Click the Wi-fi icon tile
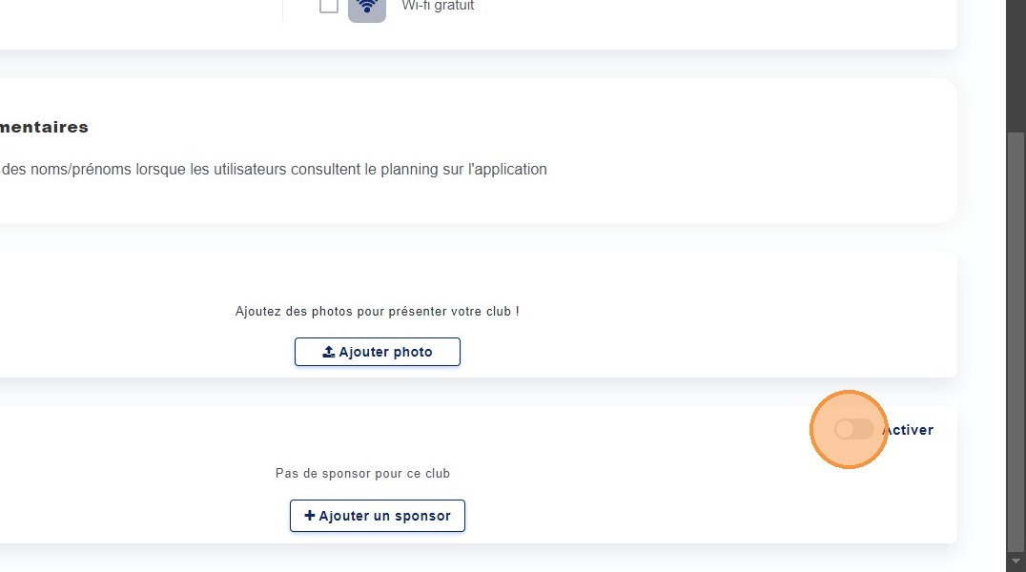Image resolution: width=1026 pixels, height=572 pixels. pyautogui.click(x=367, y=8)
